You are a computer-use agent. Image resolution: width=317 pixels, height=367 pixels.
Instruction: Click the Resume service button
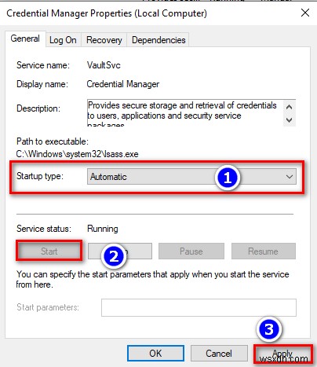pyautogui.click(x=264, y=251)
